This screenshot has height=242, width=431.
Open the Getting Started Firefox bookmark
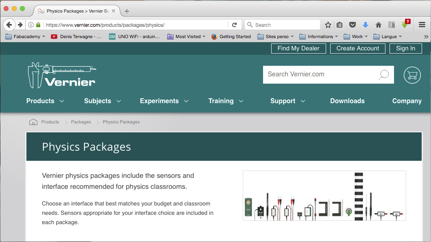click(231, 37)
